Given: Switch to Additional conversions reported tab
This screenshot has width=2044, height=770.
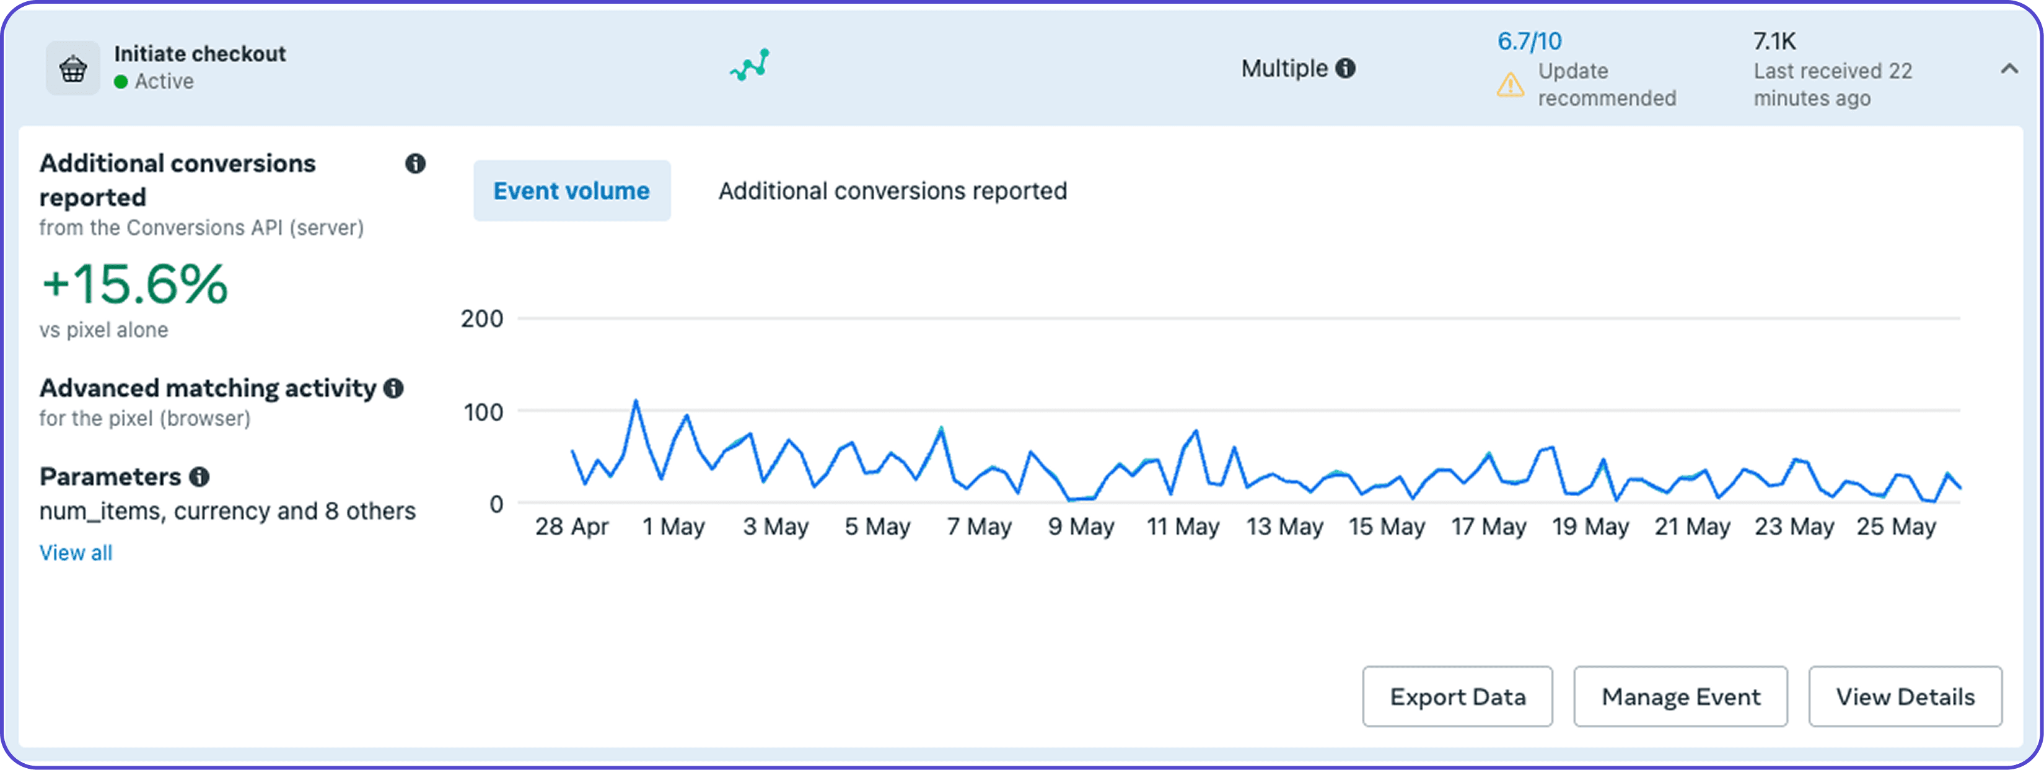Looking at the screenshot, I should point(892,191).
